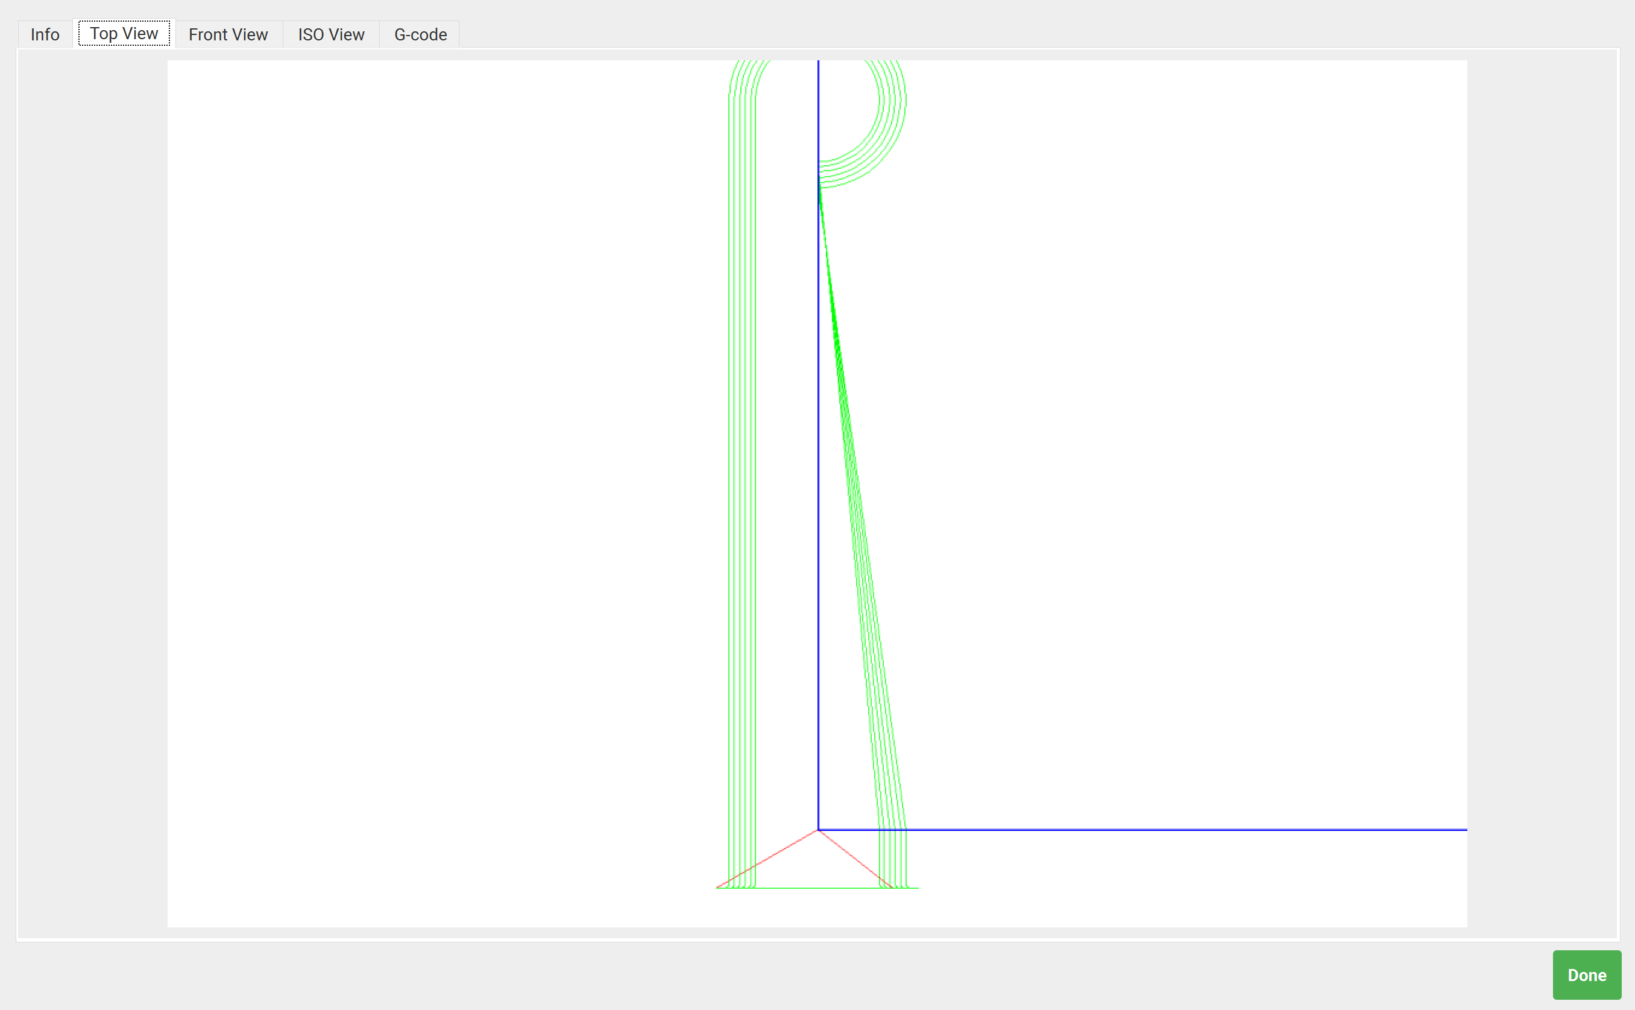
Task: Click the green Done button
Action: tap(1587, 974)
